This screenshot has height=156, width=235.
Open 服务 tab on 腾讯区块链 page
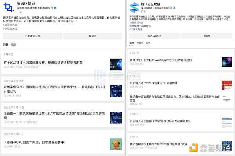click(14, 45)
